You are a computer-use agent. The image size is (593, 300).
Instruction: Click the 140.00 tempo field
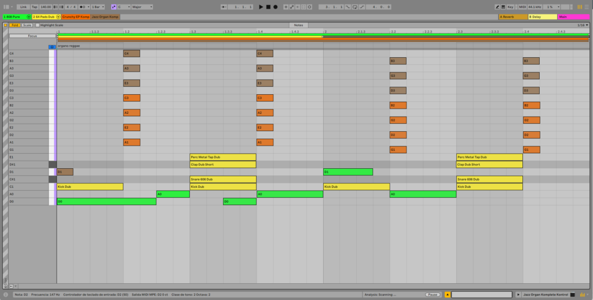45,7
